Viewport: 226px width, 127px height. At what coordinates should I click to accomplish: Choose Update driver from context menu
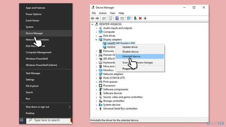pos(140,47)
